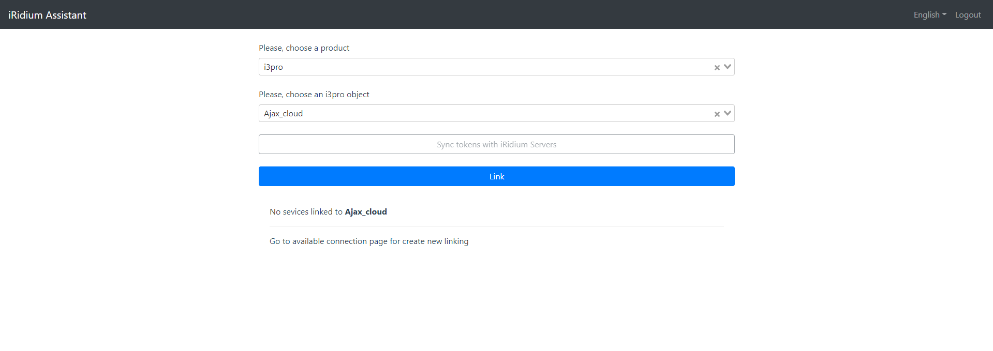Image resolution: width=993 pixels, height=351 pixels.
Task: Expand the i3pro object dropdown chevron
Action: pos(727,113)
